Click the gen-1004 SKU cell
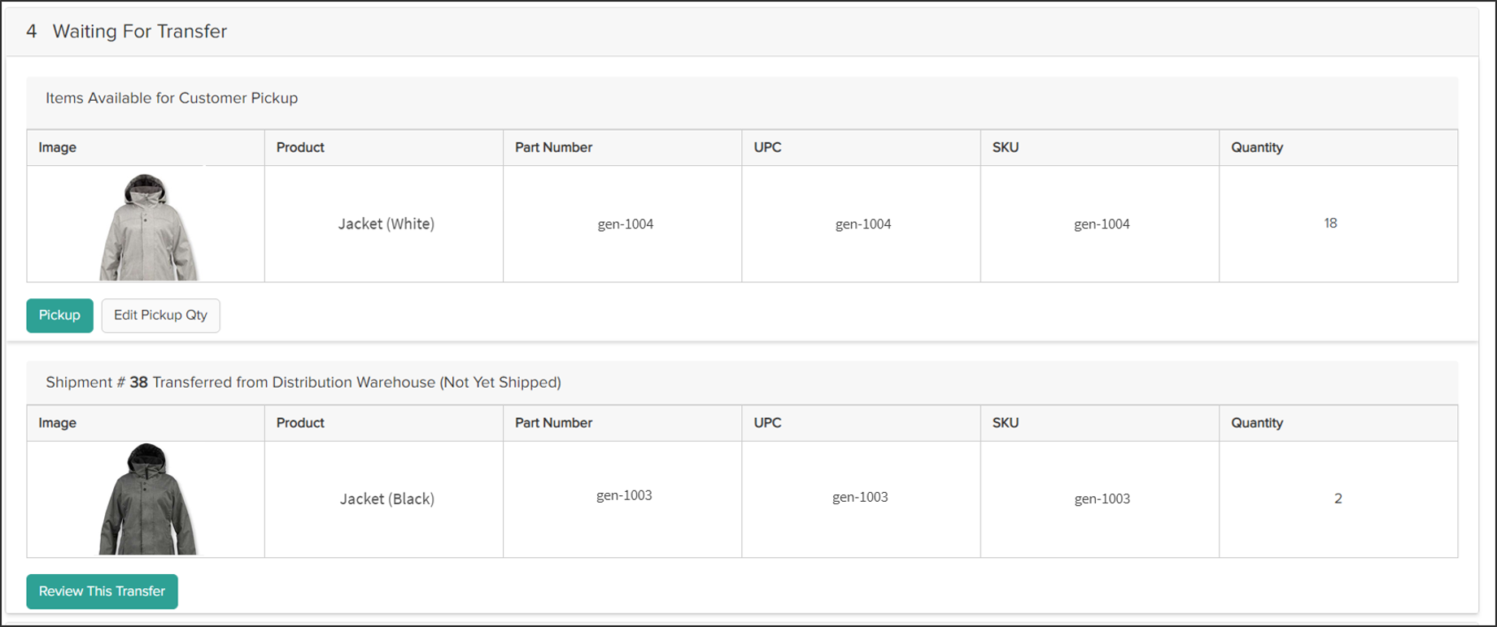1497x627 pixels. coord(1102,224)
